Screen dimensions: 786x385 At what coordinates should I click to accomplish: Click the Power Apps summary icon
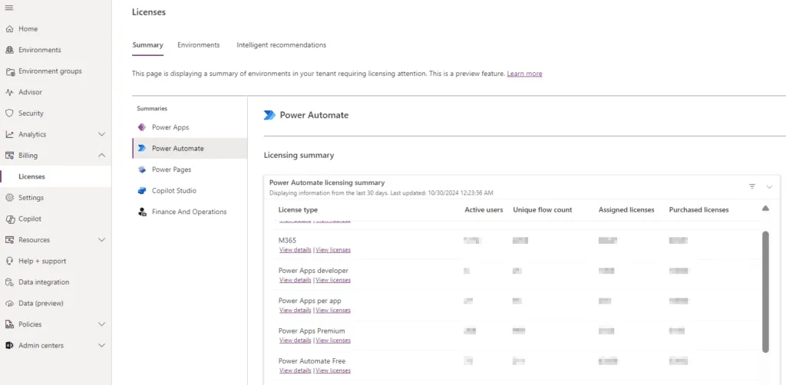click(x=142, y=127)
